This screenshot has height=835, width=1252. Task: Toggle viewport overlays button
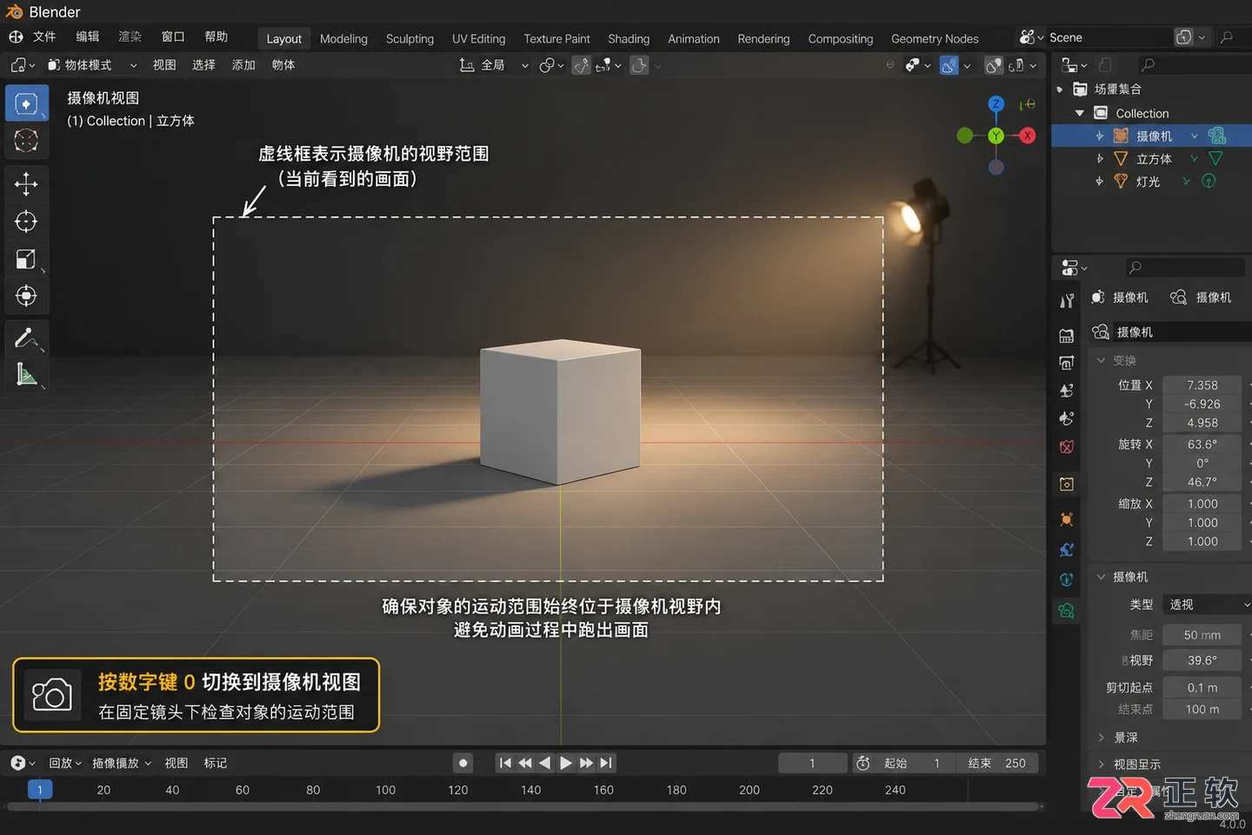[994, 65]
